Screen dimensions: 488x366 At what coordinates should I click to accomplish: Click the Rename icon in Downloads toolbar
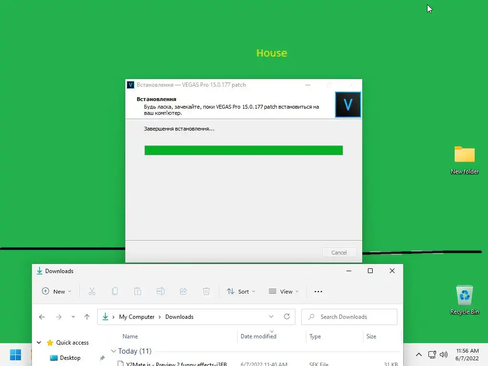point(161,291)
